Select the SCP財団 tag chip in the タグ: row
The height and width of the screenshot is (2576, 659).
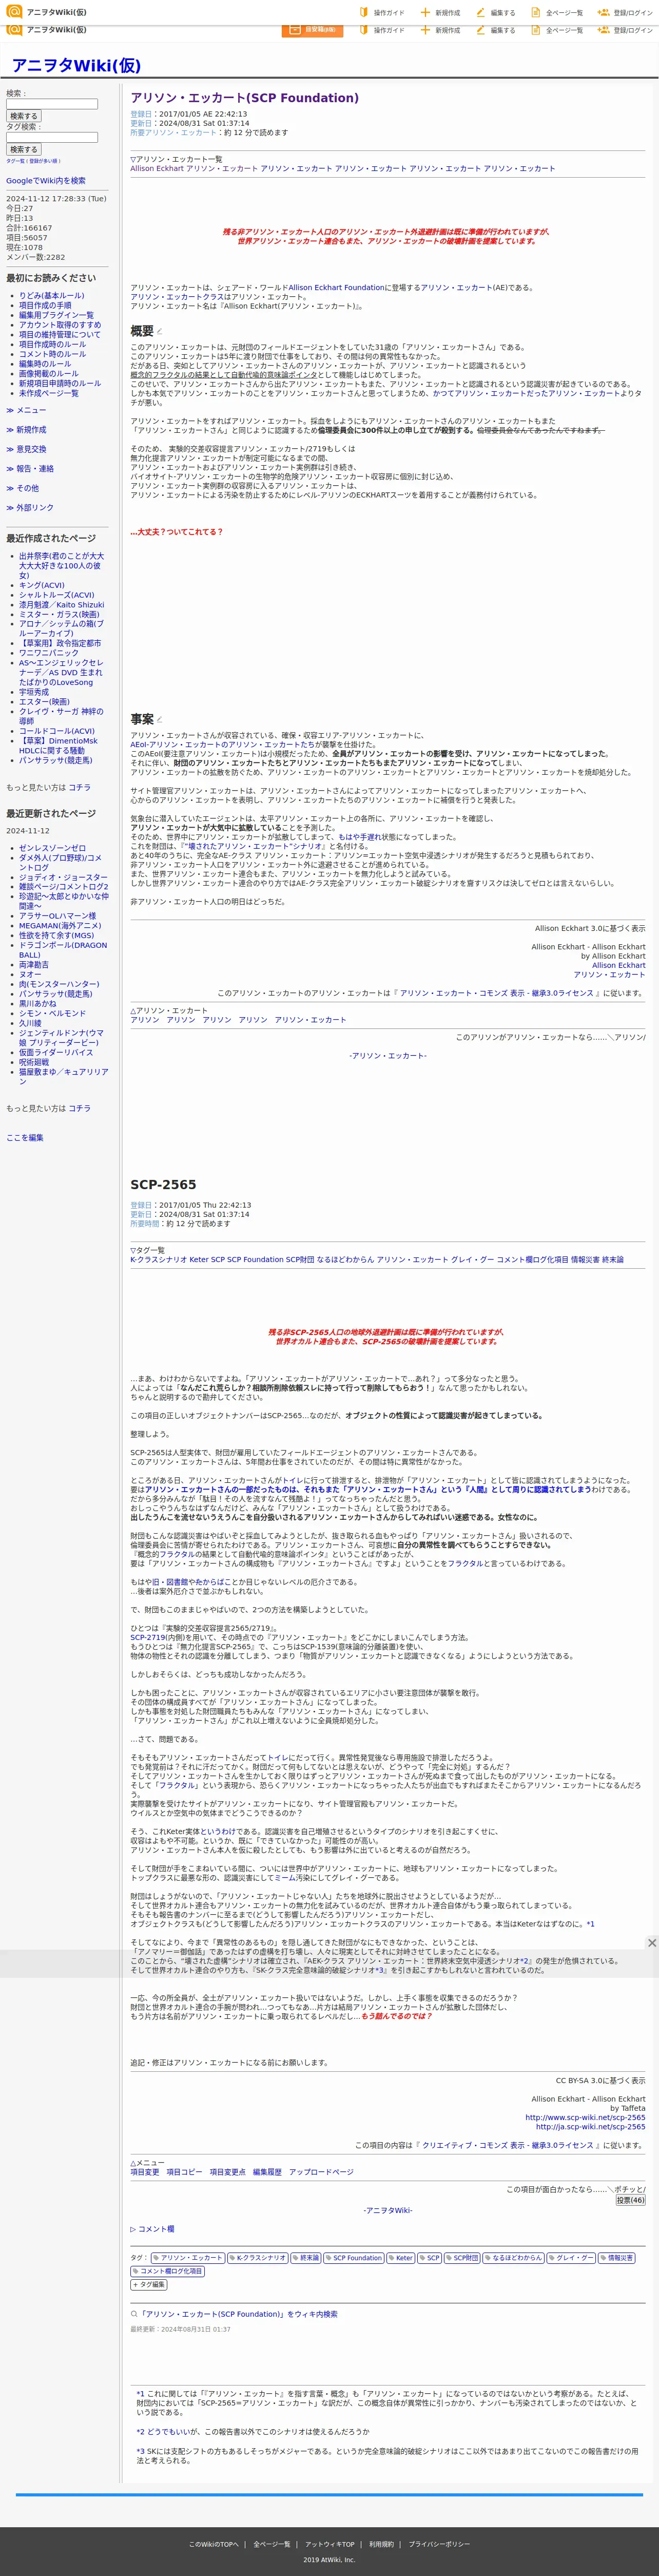pyautogui.click(x=462, y=2258)
